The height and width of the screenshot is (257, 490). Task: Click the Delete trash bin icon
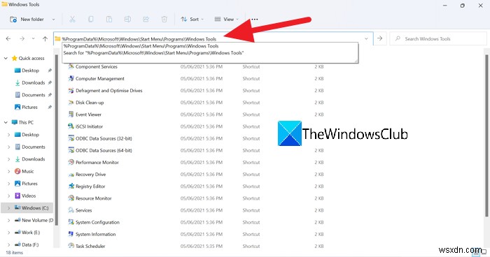point(164,20)
